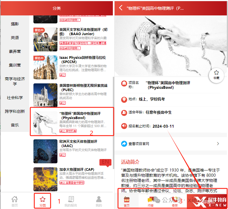This screenshot has width=228, height=209.
Task: Tap the 首页 house icon in detail bottom bar
Action: coord(127,202)
